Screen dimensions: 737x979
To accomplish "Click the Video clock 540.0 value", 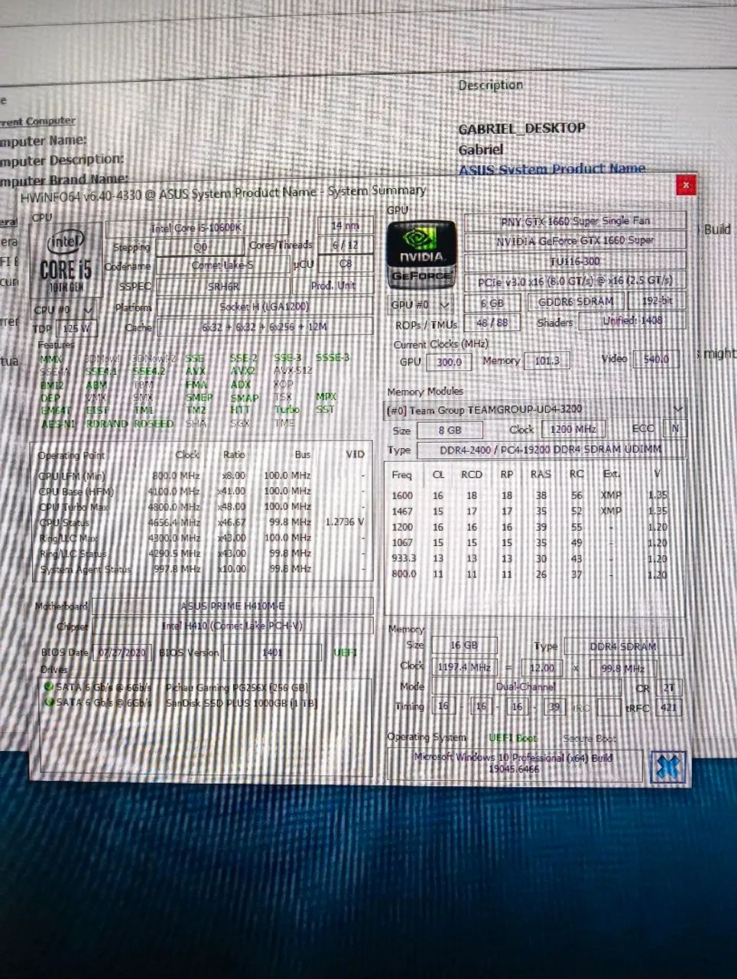I will coord(656,359).
